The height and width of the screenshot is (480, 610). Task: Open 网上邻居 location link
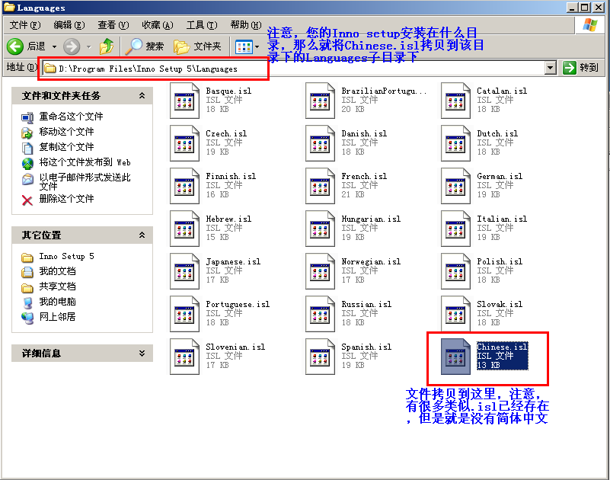tap(58, 317)
